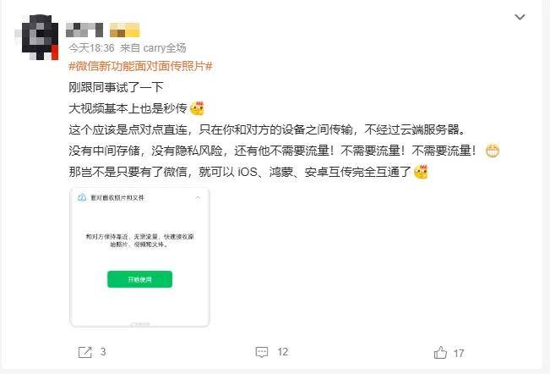
Task: Click the 今天18:36 timestamp
Action: coord(91,47)
